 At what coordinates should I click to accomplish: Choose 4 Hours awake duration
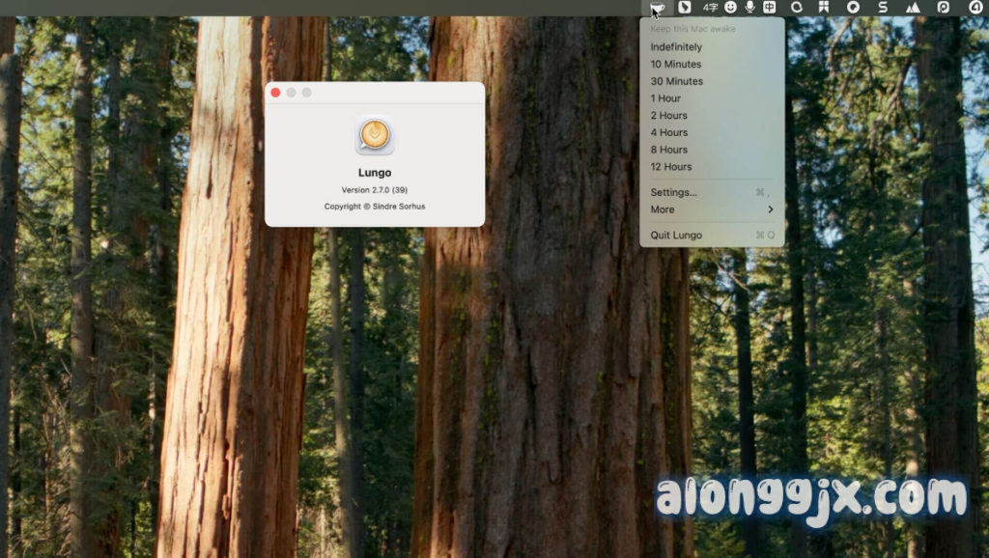tap(669, 133)
